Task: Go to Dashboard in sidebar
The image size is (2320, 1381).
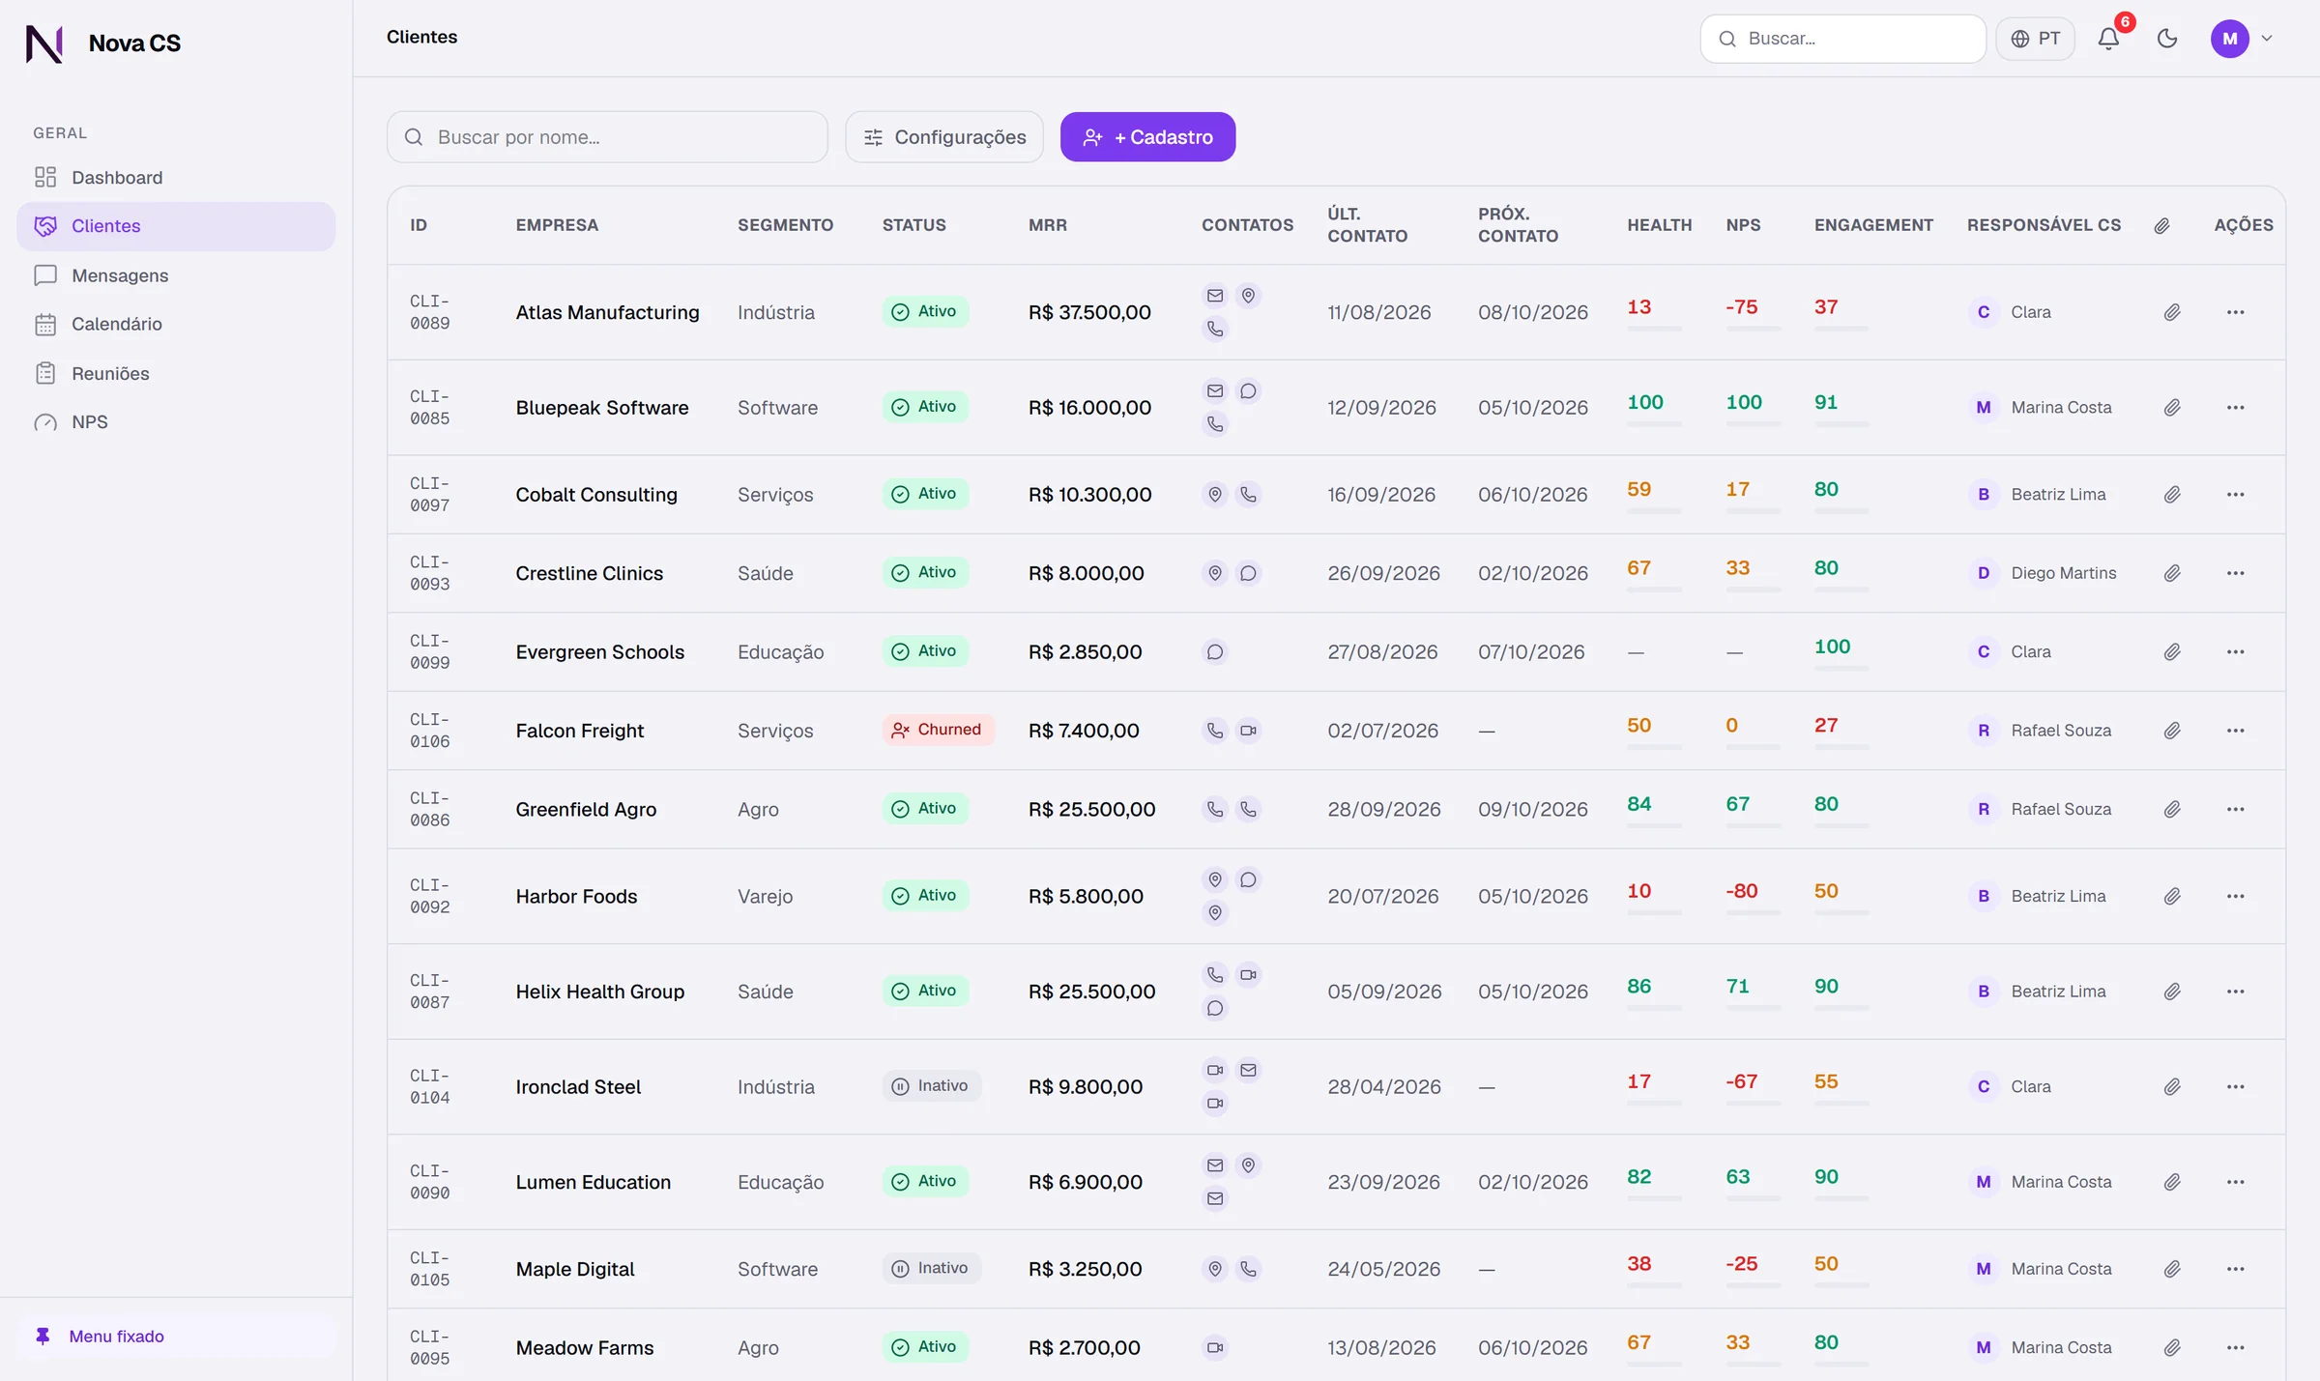Action: pyautogui.click(x=176, y=177)
